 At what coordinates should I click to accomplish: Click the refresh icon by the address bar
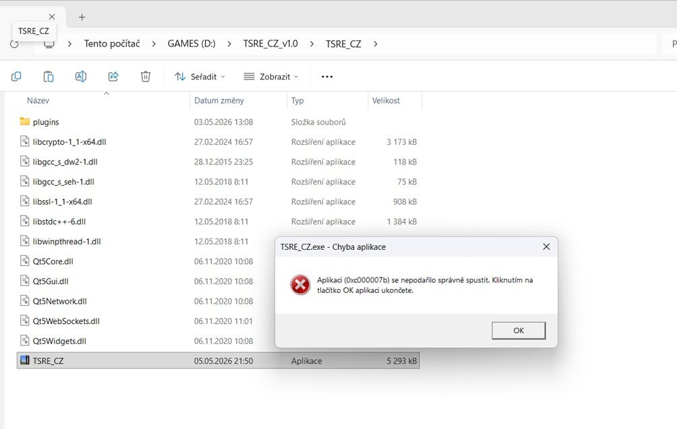coord(14,44)
